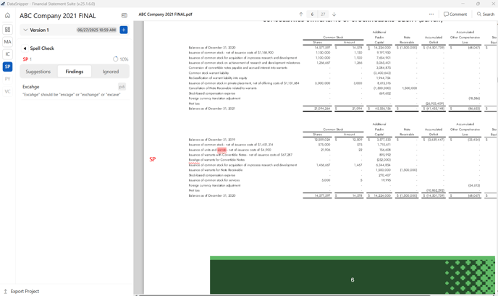Expand the Version 1 dropdown
This screenshot has height=296, width=498.
click(x=25, y=30)
